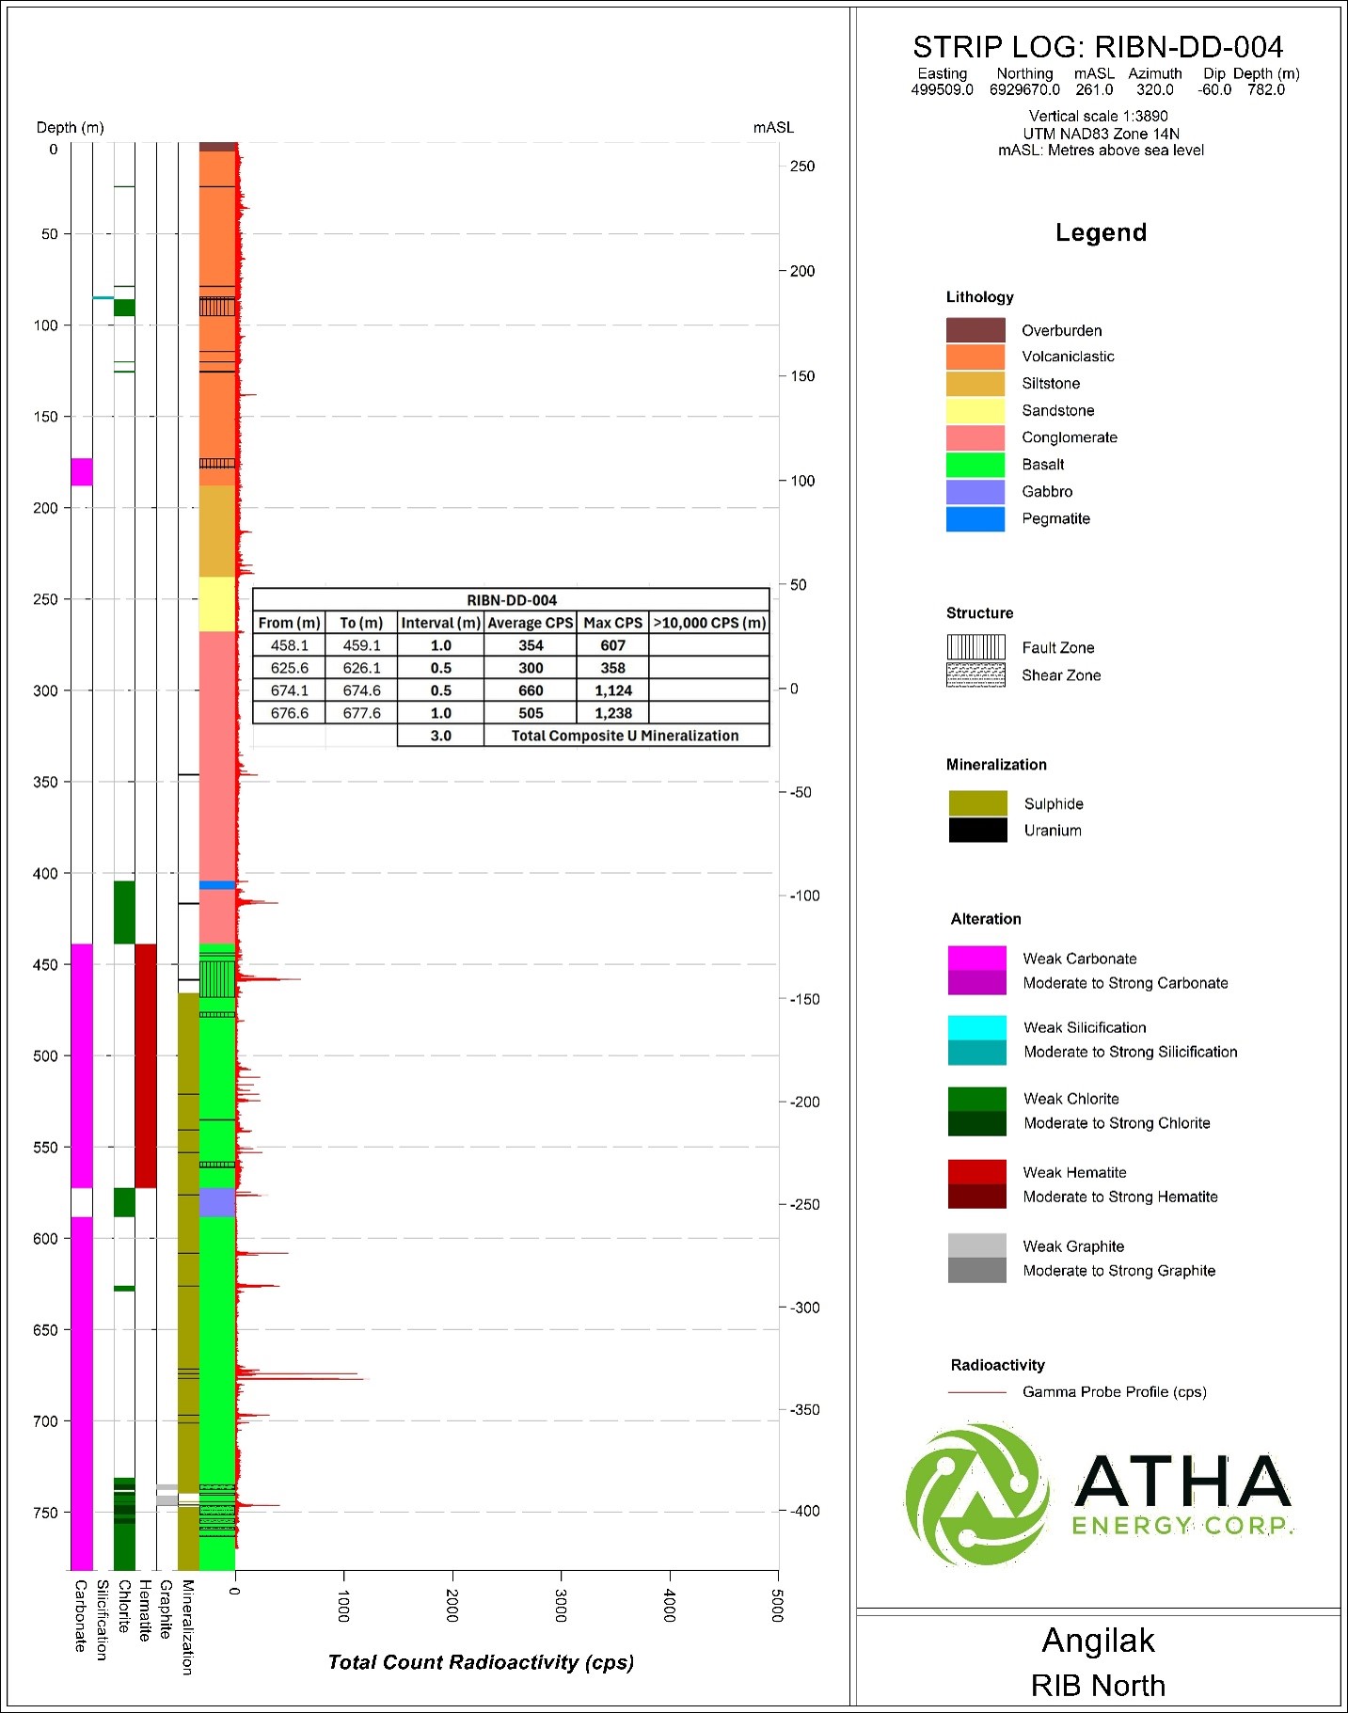The image size is (1348, 1713).
Task: Click the Legend heading
Action: click(x=1101, y=232)
